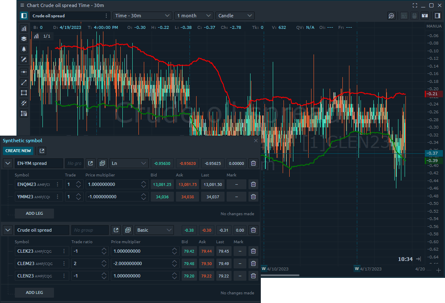Open the Time - 30m dropdown
Image resolution: width=445 pixels, height=303 pixels.
pyautogui.click(x=142, y=15)
